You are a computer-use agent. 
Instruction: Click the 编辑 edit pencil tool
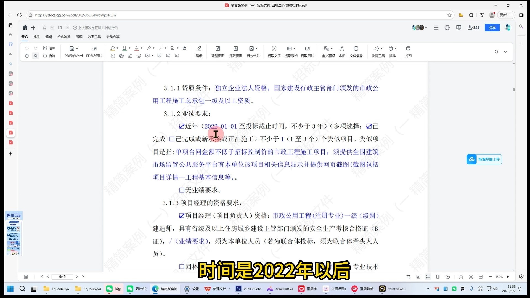point(199,52)
